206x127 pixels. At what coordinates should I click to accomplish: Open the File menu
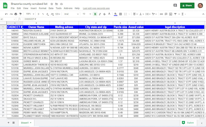[13, 8]
